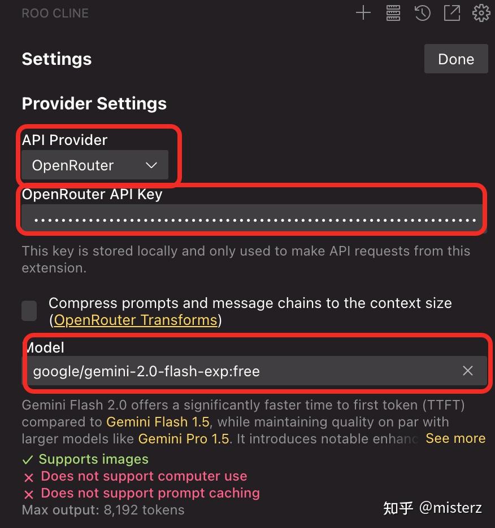The width and height of the screenshot is (495, 528).
Task: Click the OpenRouter API Key field
Action: [253, 219]
